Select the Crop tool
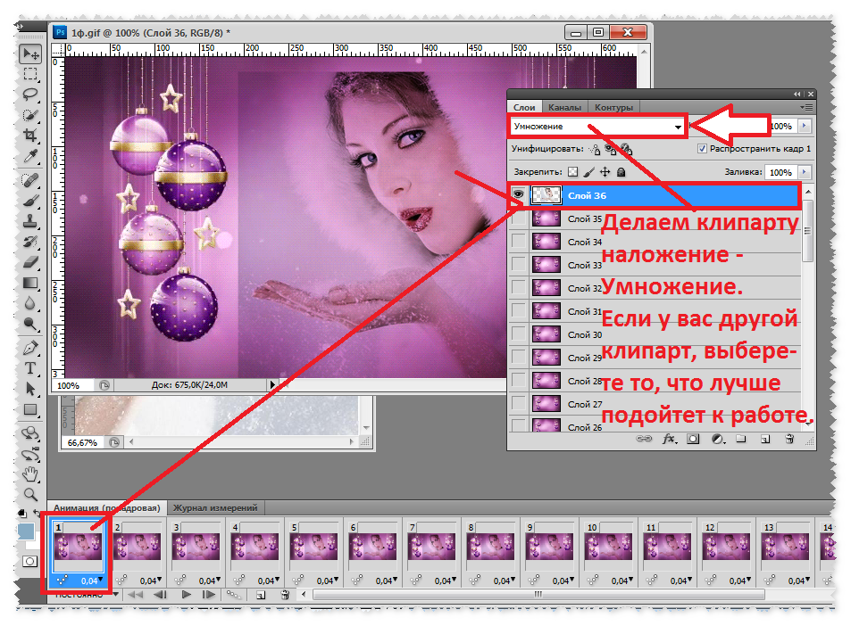The height and width of the screenshot is (626, 851). pyautogui.click(x=30, y=135)
